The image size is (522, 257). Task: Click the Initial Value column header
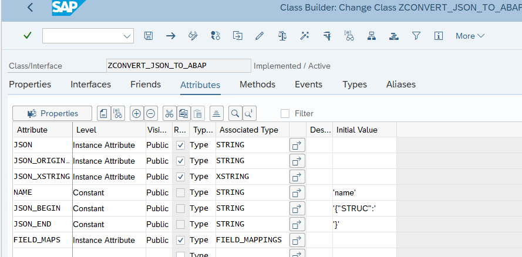pos(365,130)
